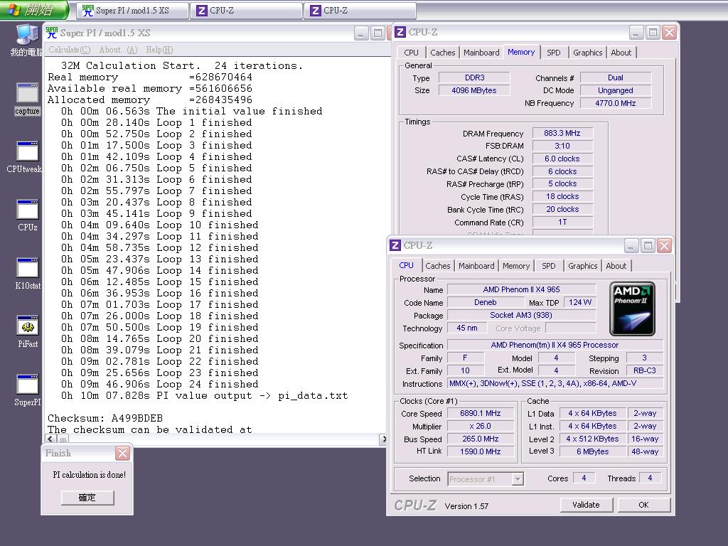Click the left arrow of Super PI scrollbar
Viewport: 728px width, 546px height.
[x=50, y=439]
